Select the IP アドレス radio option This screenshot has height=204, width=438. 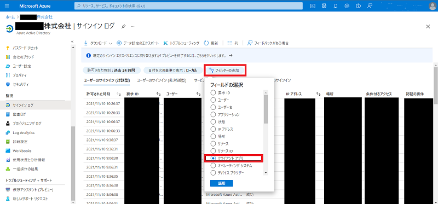[x=213, y=129]
